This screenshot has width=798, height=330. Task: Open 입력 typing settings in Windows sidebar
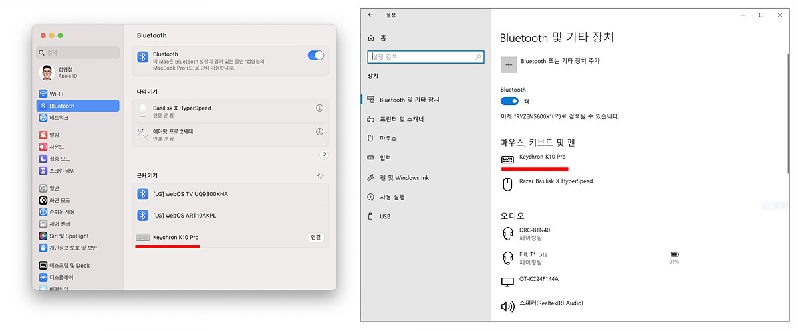click(x=379, y=158)
